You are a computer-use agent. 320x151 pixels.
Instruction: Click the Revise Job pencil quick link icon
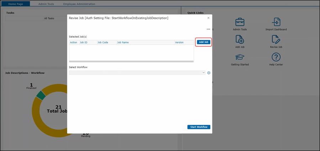pos(276,39)
